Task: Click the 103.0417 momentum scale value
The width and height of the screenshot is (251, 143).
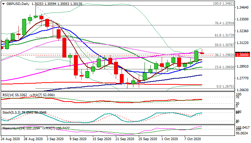Action: click(x=243, y=128)
